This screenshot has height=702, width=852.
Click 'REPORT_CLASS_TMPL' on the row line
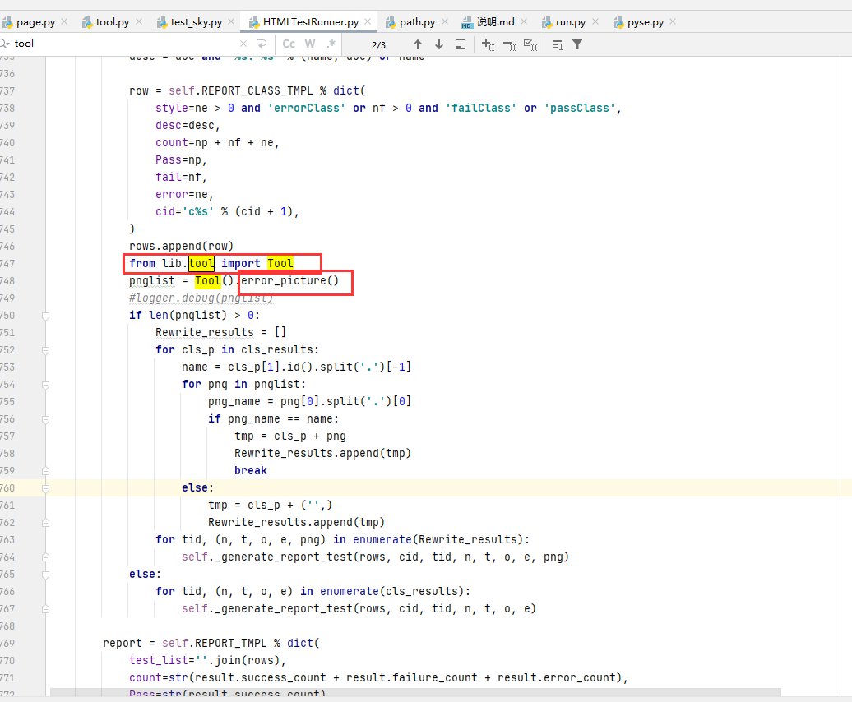click(x=257, y=90)
